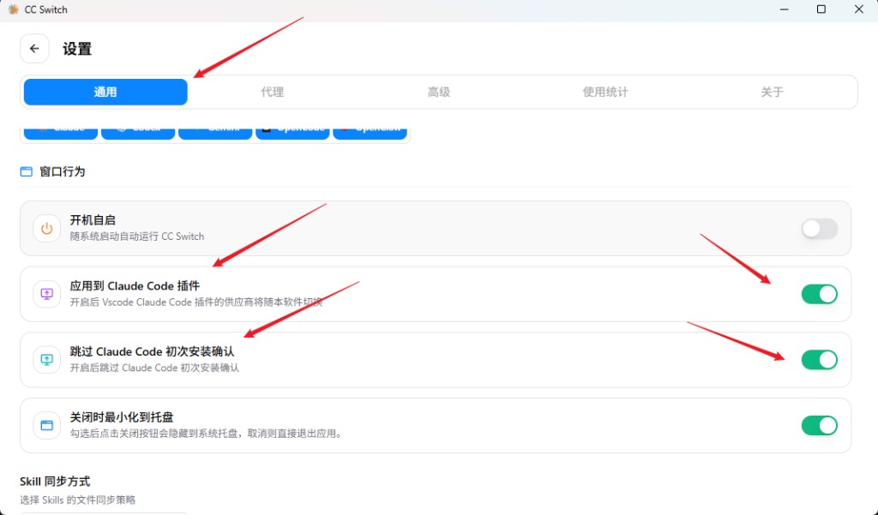878x515 pixels.
Task: Toggle off 关闭时最小化到托盘
Action: (x=819, y=425)
